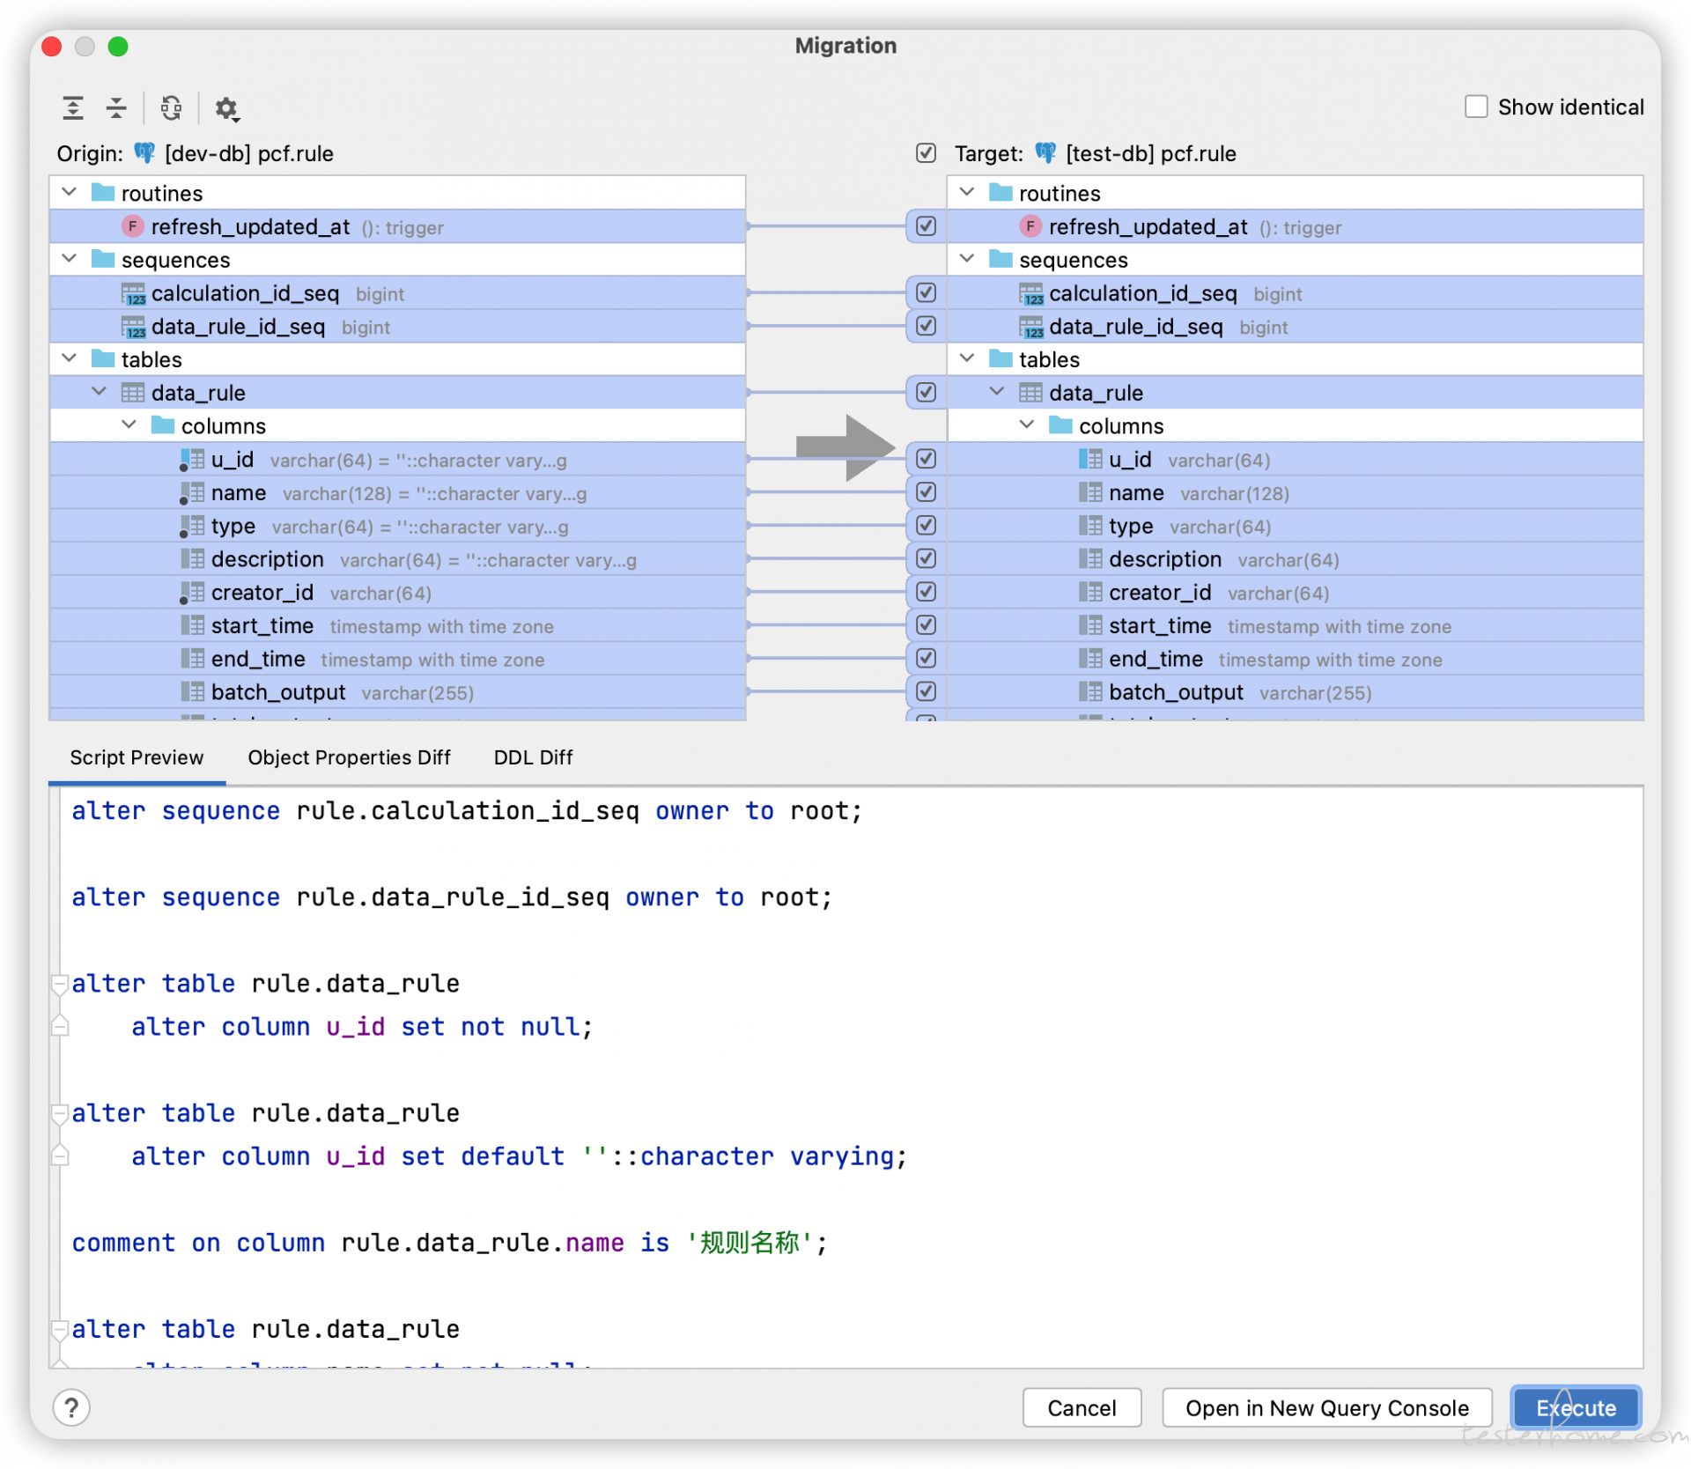Image resolution: width=1691 pixels, height=1469 pixels.
Task: Uncheck the description column migration checkbox
Action: pyautogui.click(x=926, y=558)
